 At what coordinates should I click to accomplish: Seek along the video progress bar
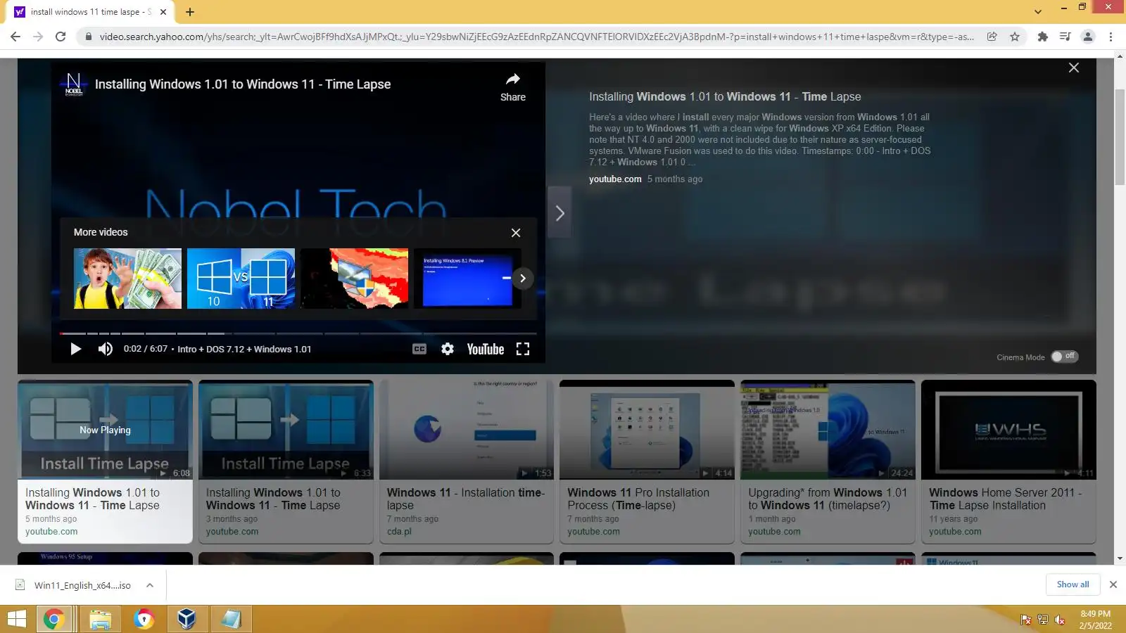coord(298,333)
